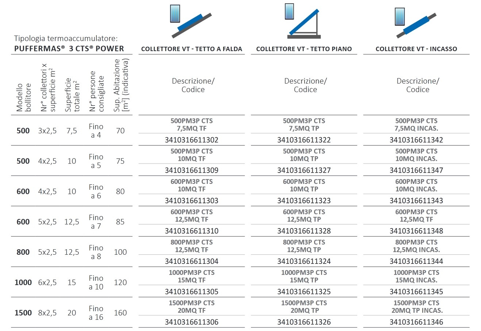
Task: Click the header 'Nr° collettori x superficie m²'
Action: coord(48,88)
